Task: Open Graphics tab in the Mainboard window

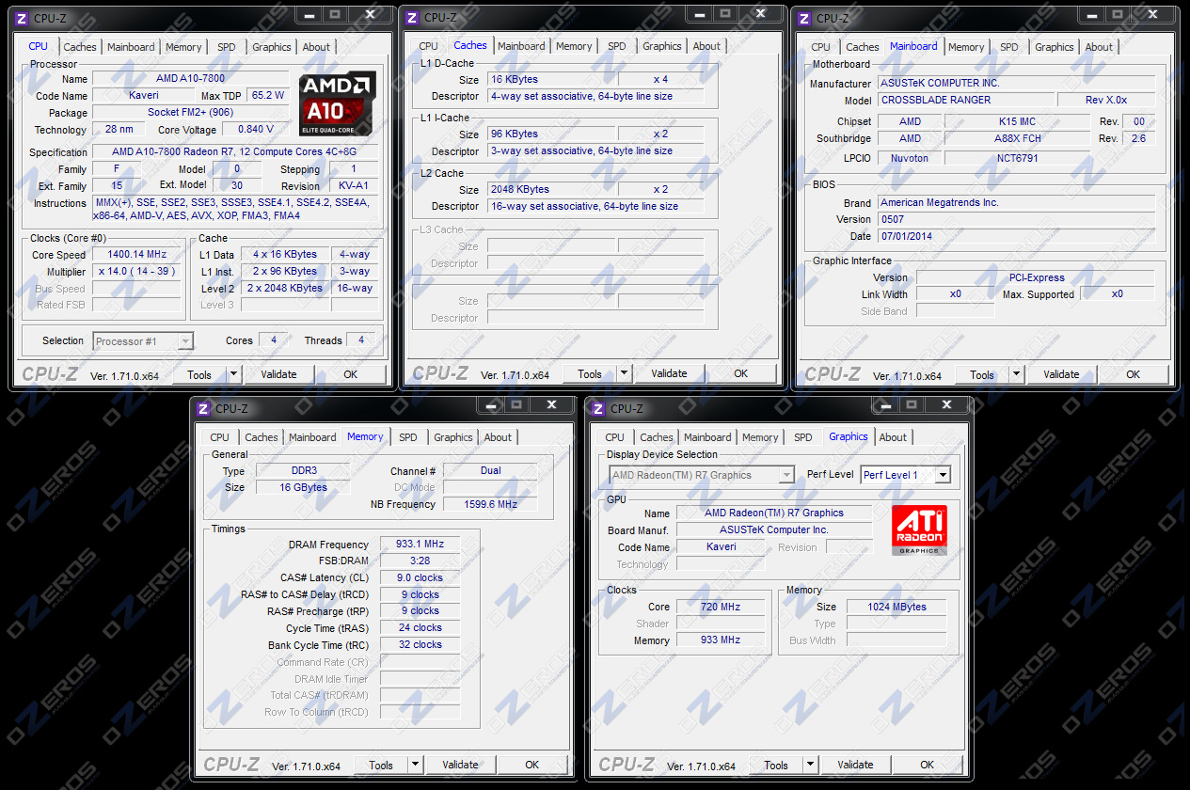Action: click(x=1055, y=47)
